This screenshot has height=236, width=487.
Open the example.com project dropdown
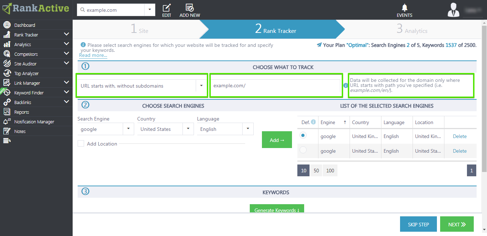click(x=150, y=10)
